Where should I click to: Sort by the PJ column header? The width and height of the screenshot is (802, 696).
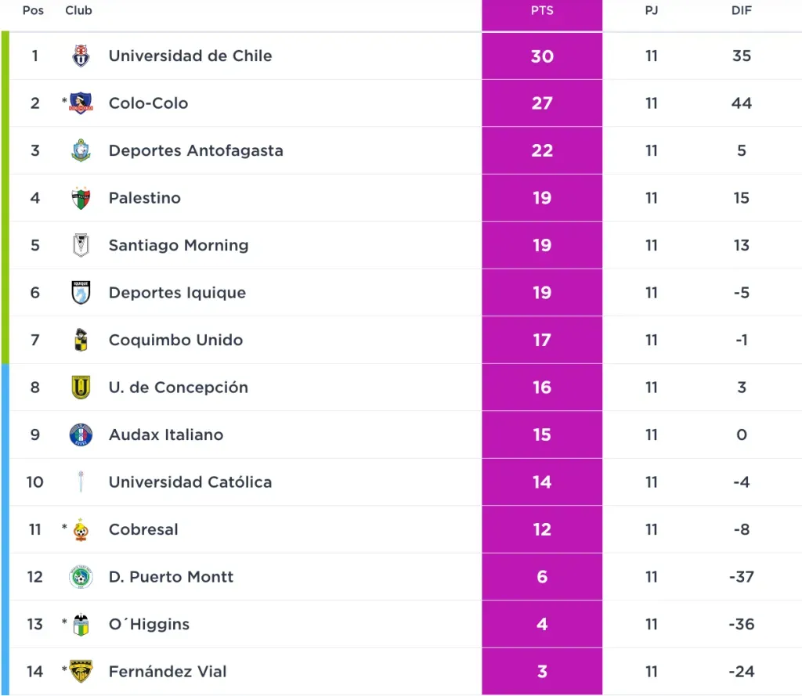652,11
